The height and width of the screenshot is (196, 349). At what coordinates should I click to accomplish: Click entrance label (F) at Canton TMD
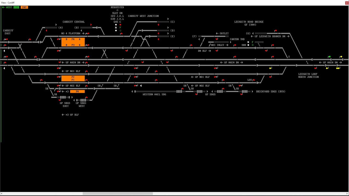pyautogui.click(x=194, y=36)
